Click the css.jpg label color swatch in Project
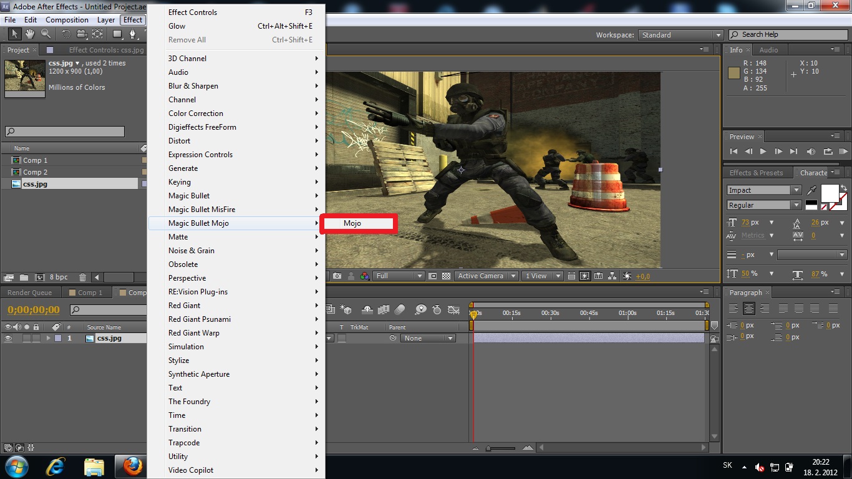The height and width of the screenshot is (479, 852). 145,184
